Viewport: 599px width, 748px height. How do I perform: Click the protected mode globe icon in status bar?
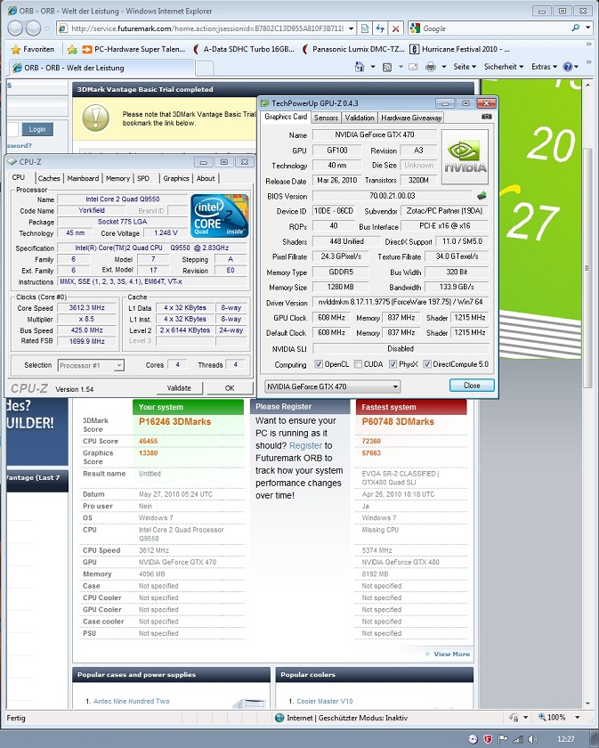tap(280, 718)
